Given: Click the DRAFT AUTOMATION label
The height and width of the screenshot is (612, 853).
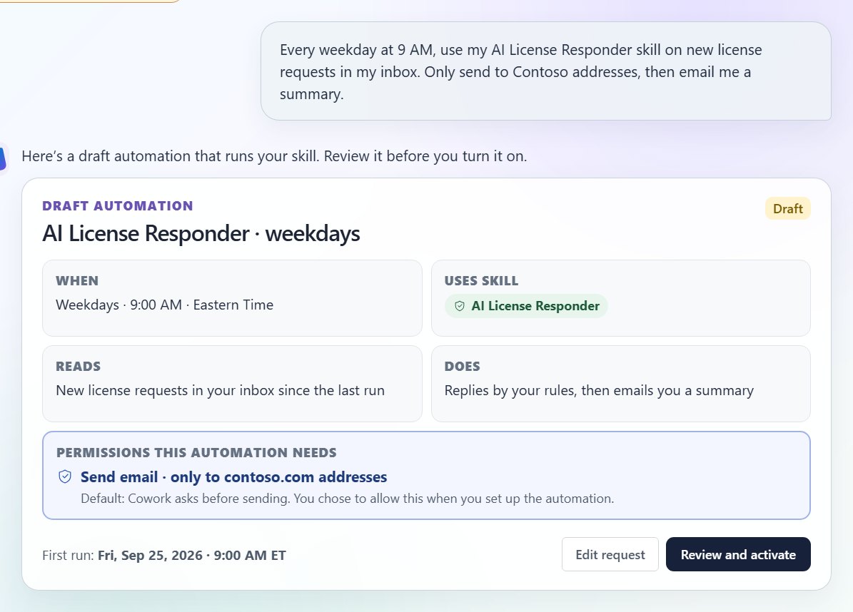Looking at the screenshot, I should (x=118, y=206).
